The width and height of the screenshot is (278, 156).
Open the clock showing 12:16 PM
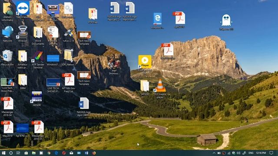pyautogui.click(x=261, y=153)
